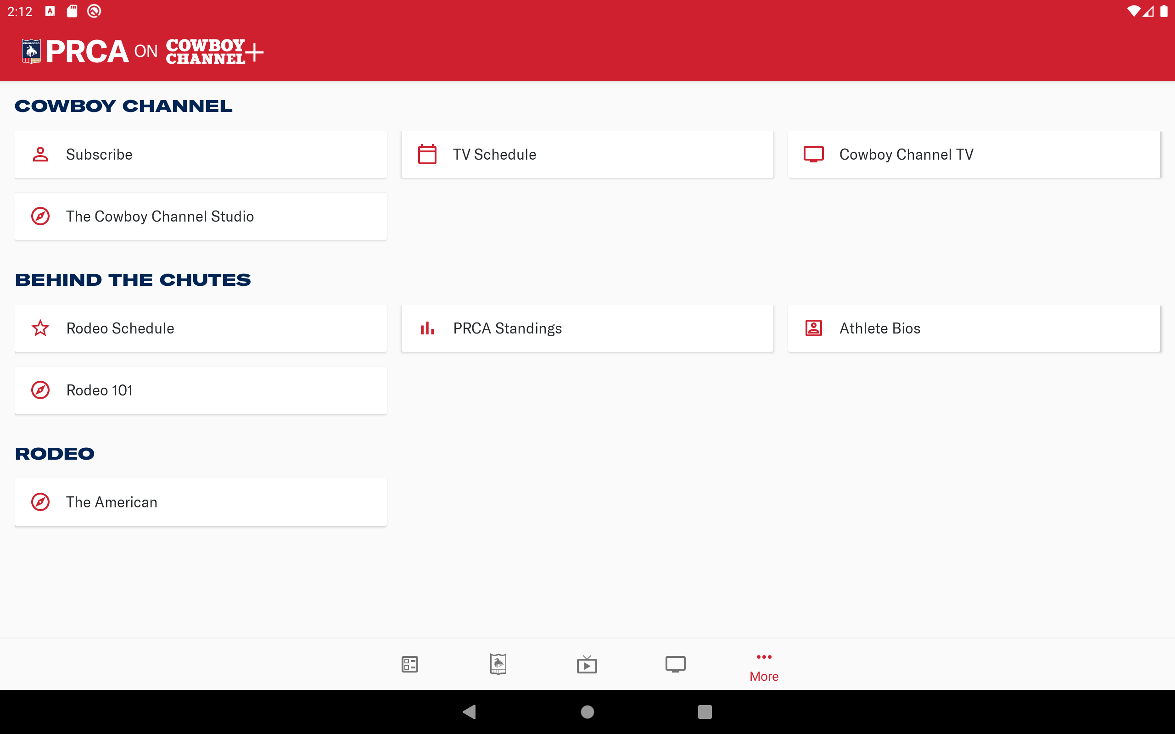Tap the star icon beside Rodeo Schedule

click(40, 328)
